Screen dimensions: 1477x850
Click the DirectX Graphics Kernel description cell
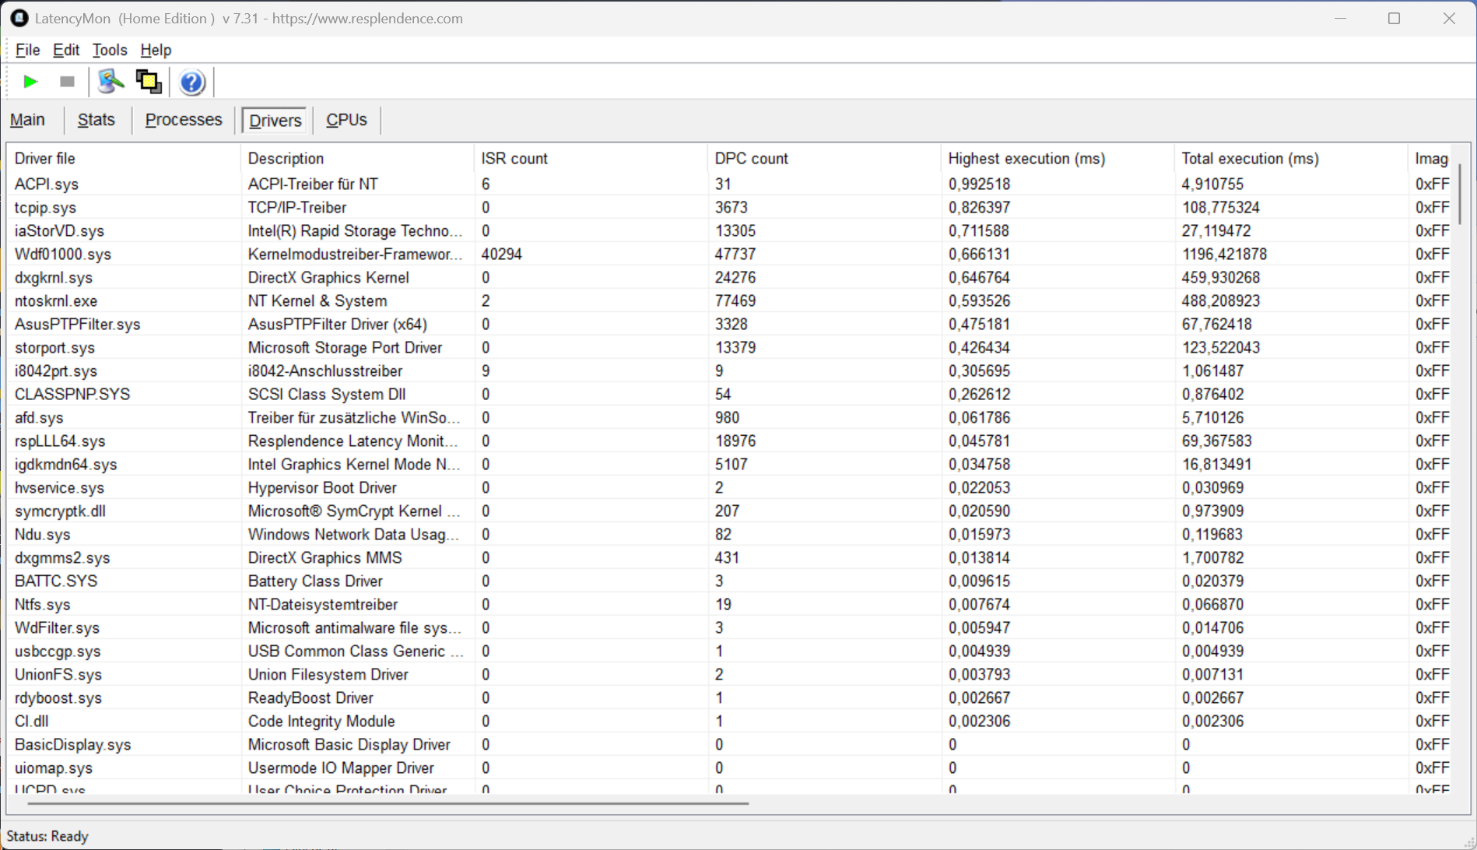tap(328, 278)
